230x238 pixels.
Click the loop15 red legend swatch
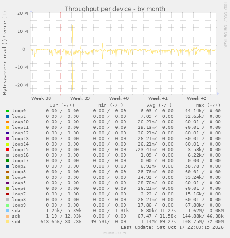(8, 150)
